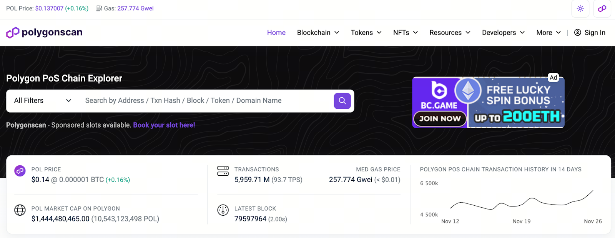The image size is (615, 238).
Task: Expand the Blockchain menu
Action: pos(318,33)
